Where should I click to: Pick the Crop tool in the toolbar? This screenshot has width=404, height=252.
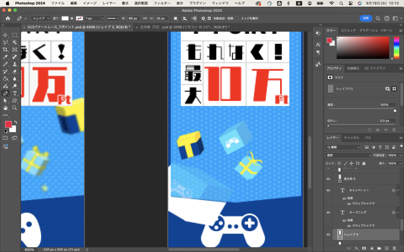coord(6,50)
